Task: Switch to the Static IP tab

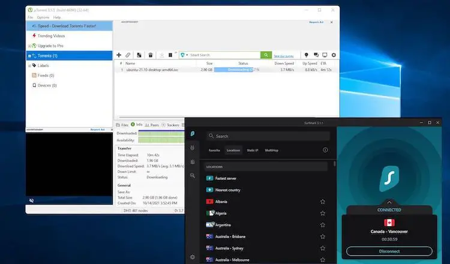Action: 253,151
